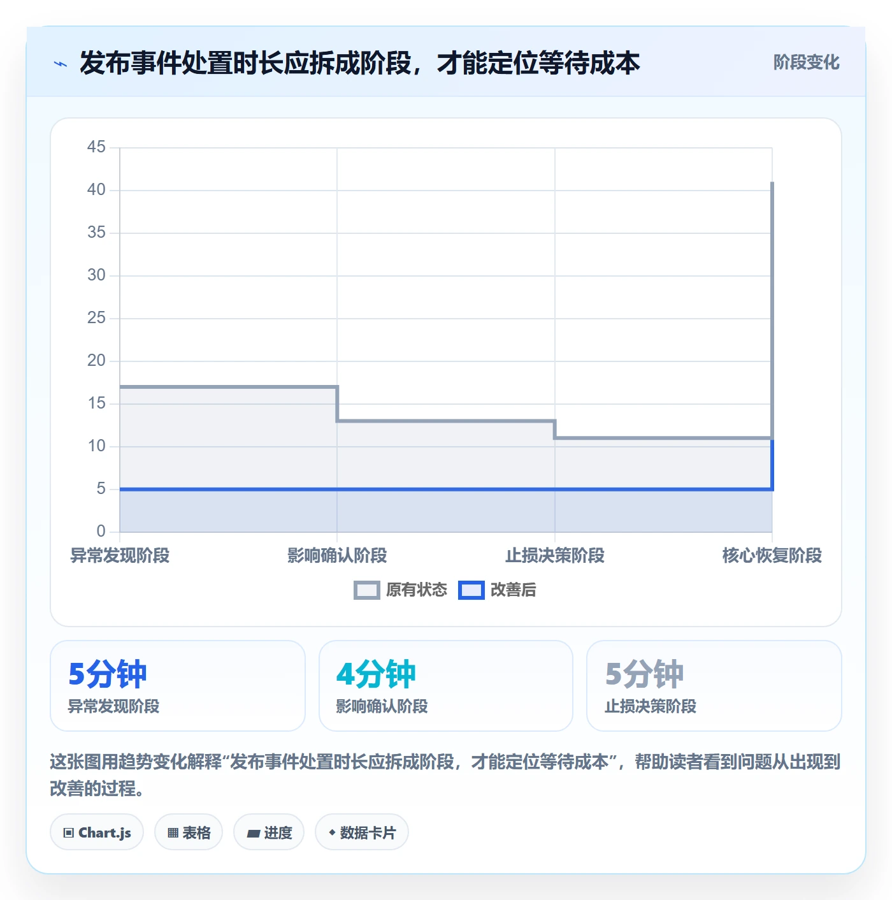Toggle the 改善后 legend swatch
This screenshot has height=900, width=892.
[471, 590]
